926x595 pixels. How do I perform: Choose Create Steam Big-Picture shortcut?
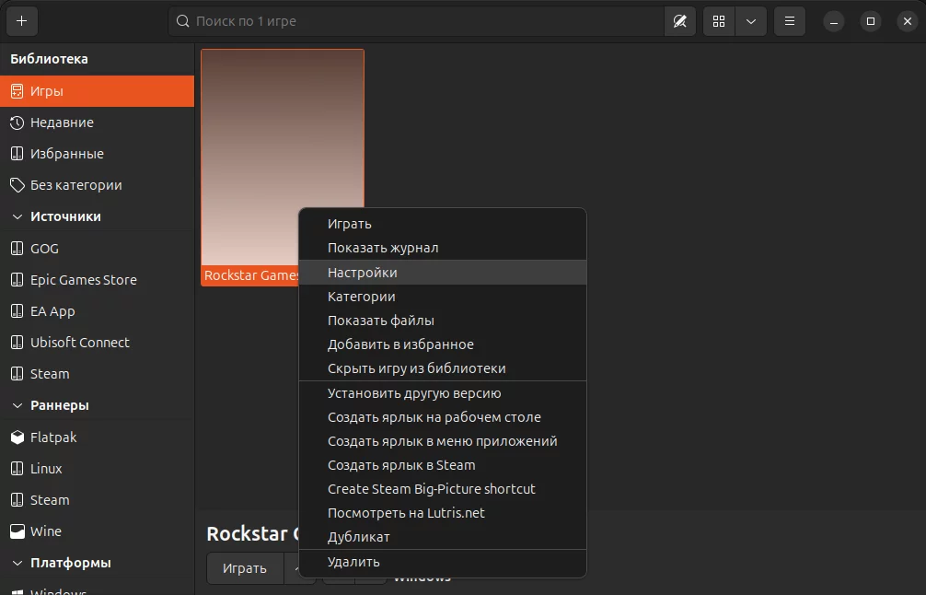tap(443, 489)
